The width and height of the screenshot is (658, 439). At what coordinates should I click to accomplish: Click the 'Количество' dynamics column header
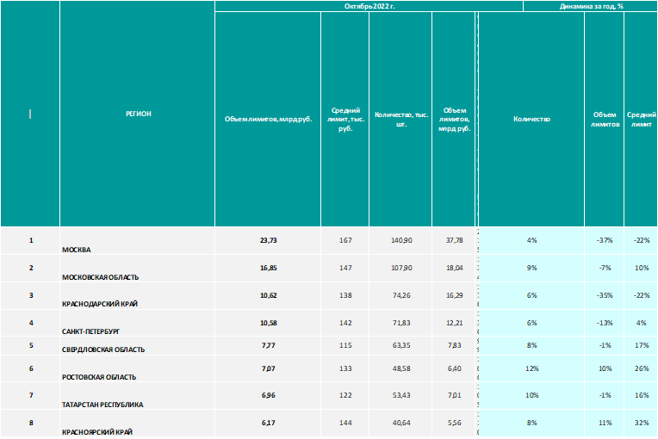tap(531, 120)
